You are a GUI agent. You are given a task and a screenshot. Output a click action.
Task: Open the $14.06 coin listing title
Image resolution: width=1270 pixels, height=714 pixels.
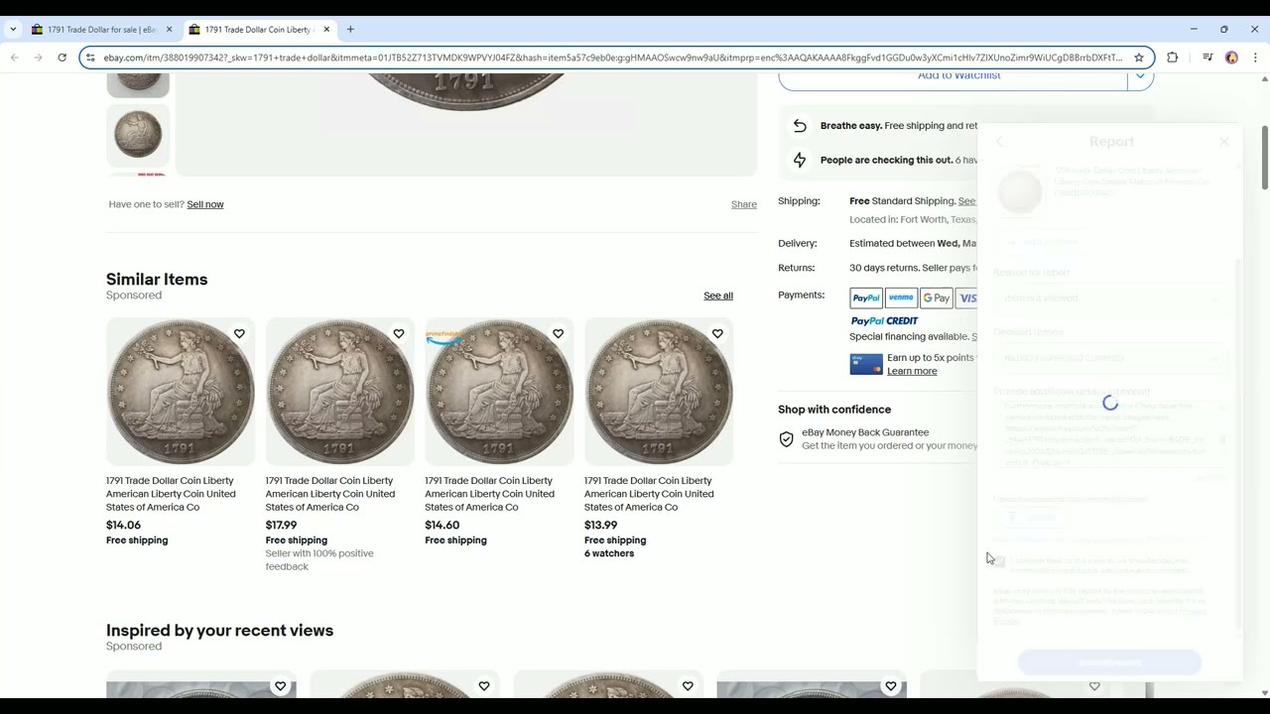171,494
